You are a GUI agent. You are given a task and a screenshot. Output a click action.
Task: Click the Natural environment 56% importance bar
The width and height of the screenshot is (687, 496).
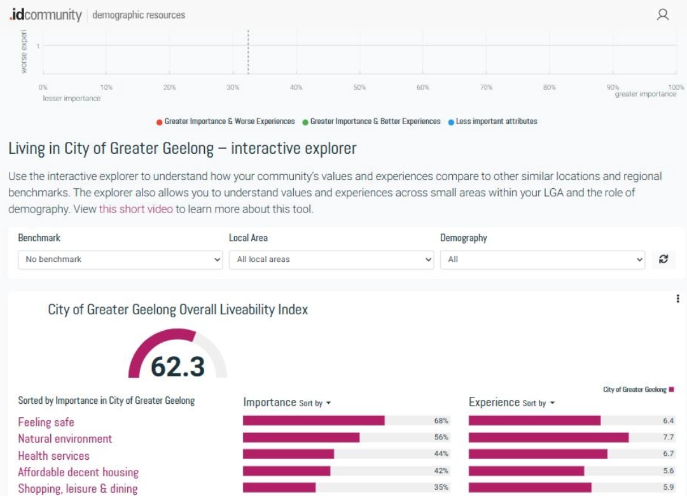(x=301, y=437)
